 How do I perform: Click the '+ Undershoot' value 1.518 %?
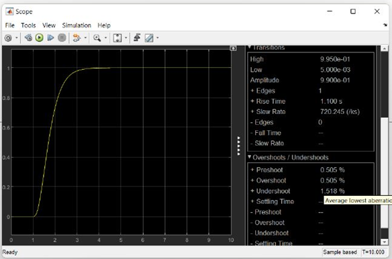coord(332,191)
